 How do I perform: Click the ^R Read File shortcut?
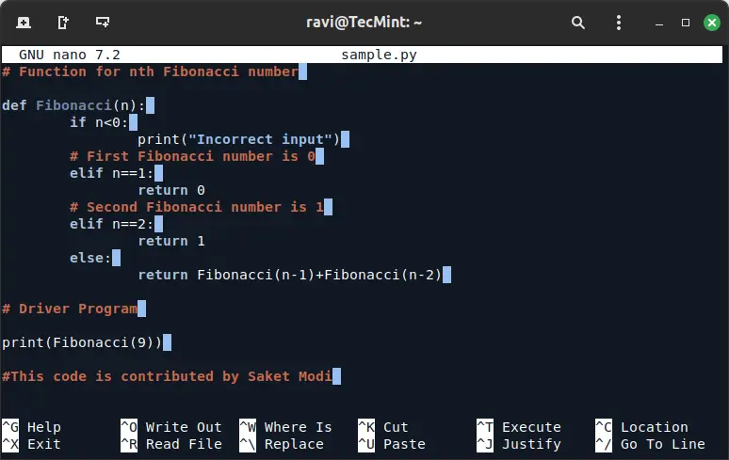[x=170, y=444]
